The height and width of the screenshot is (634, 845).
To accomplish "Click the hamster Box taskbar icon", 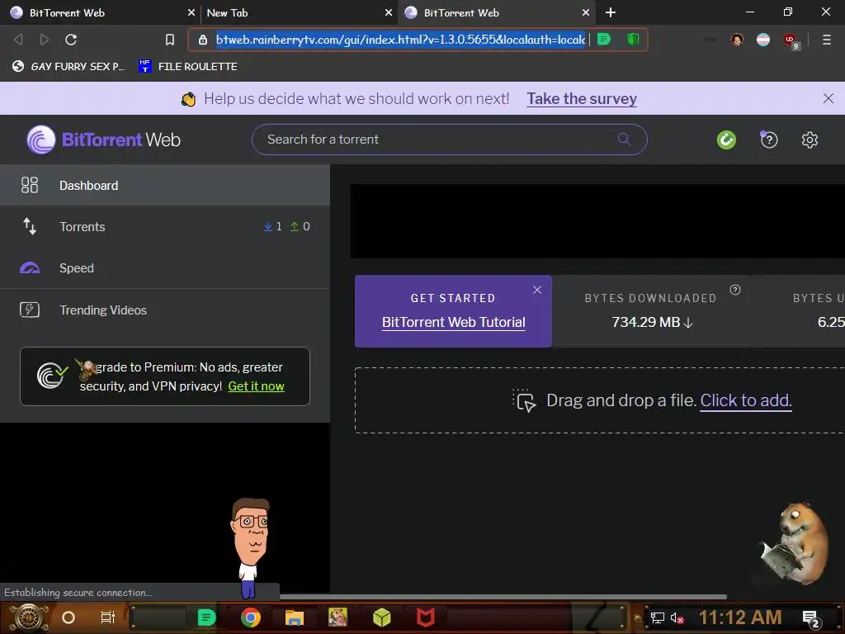I will [338, 617].
